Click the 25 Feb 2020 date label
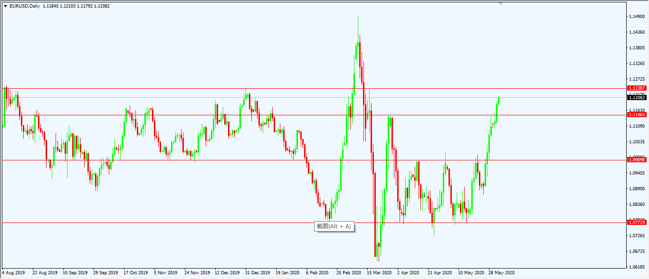Screen dimensions: 649x279 (349, 273)
